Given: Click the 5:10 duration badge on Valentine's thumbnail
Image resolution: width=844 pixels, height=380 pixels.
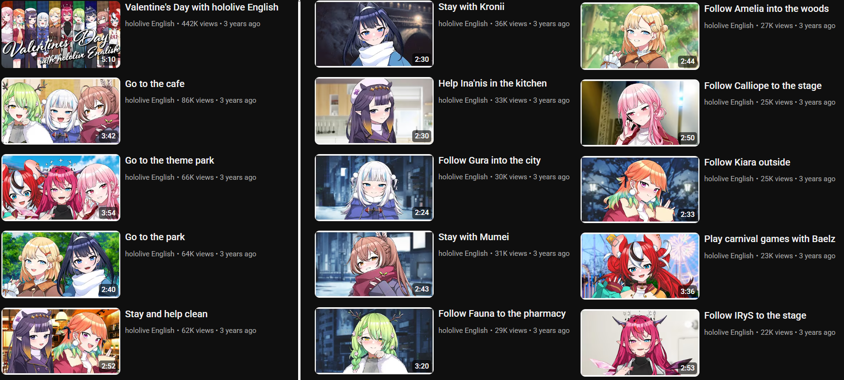Looking at the screenshot, I should coord(108,59).
